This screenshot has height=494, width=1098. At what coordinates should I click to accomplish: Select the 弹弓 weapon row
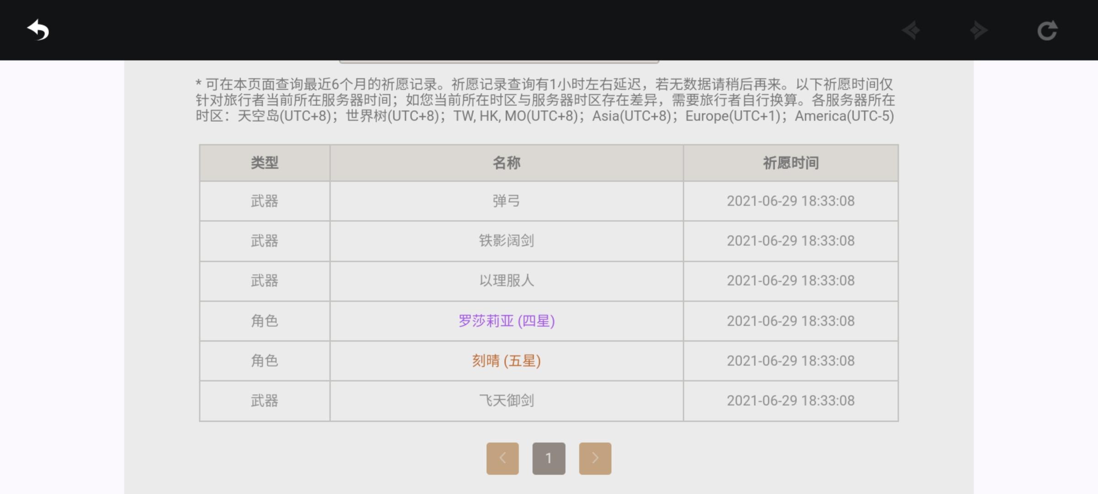[549, 201]
